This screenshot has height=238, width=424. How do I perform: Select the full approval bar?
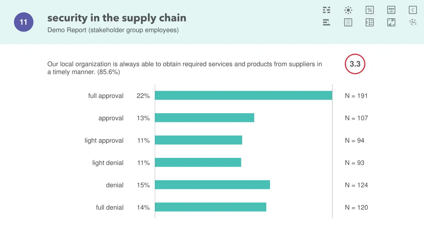click(x=243, y=95)
